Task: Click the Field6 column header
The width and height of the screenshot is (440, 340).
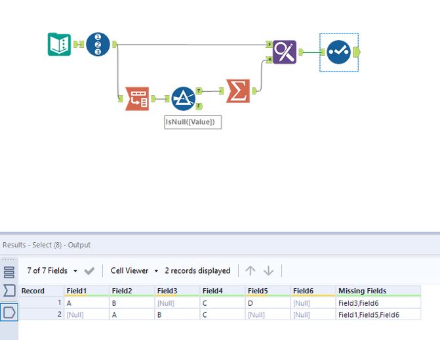Action: pos(313,291)
